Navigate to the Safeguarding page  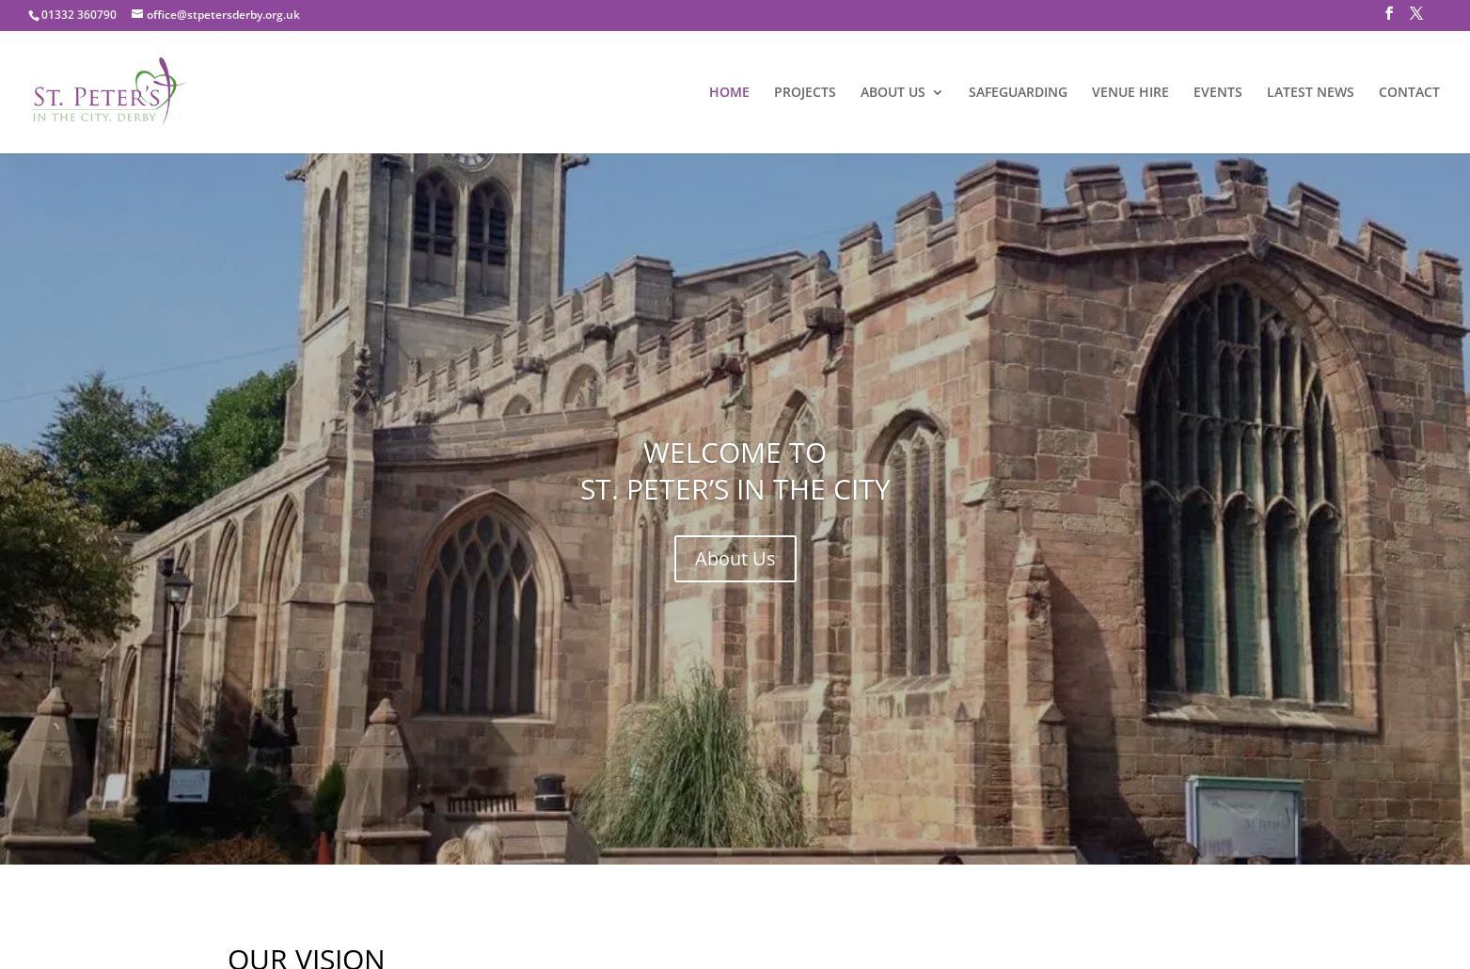[x=1017, y=91]
